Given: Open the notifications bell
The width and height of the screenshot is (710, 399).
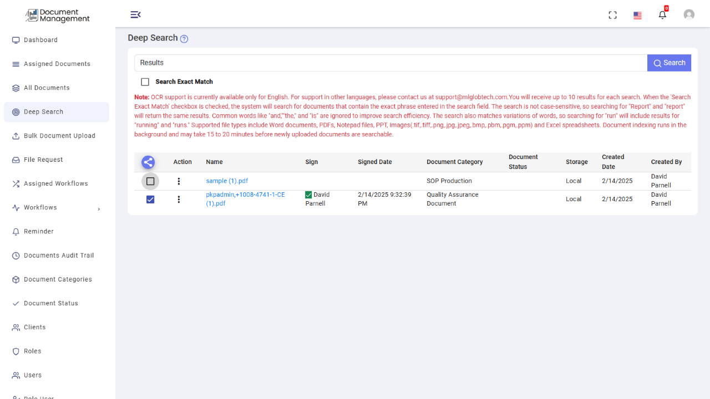Looking at the screenshot, I should [x=662, y=15].
